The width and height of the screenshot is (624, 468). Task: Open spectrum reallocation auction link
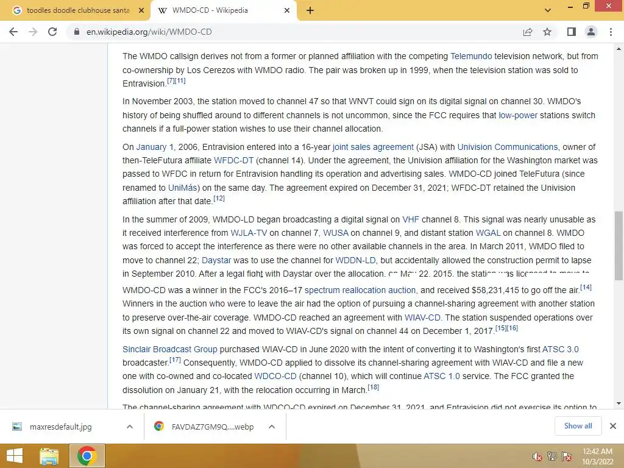pos(360,290)
